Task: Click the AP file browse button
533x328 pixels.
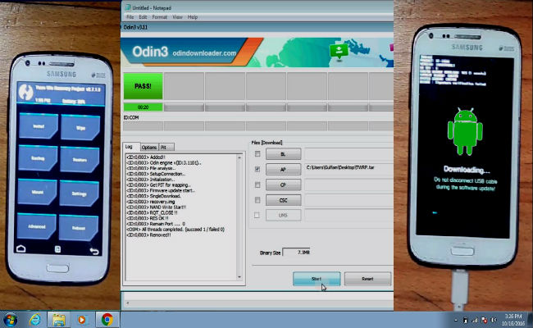Action: (x=285, y=169)
